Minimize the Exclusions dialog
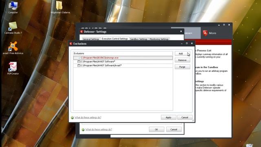The height and width of the screenshot is (147, 261). click(x=181, y=44)
